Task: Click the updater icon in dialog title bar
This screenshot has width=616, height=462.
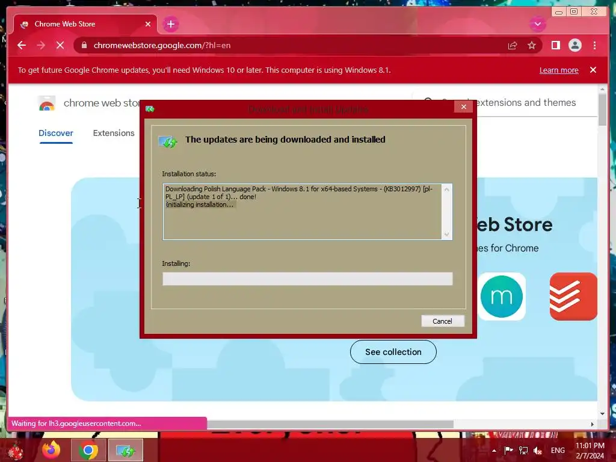Action: pos(150,109)
